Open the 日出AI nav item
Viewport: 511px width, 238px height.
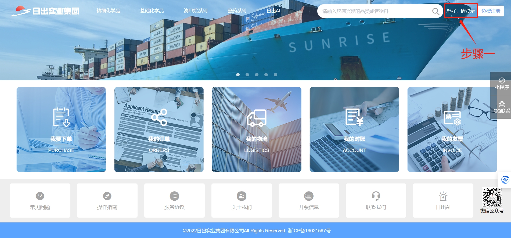[x=273, y=11]
